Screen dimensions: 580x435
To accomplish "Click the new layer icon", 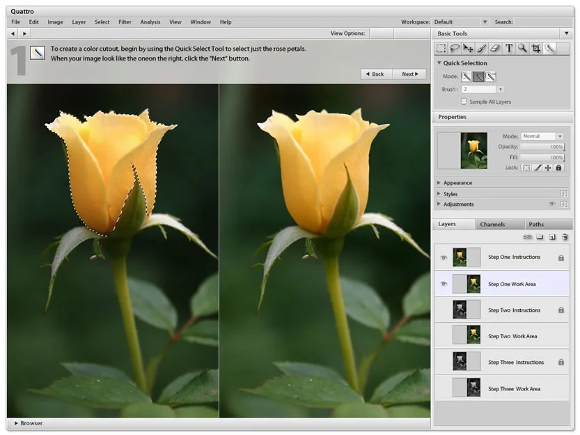I will point(552,237).
